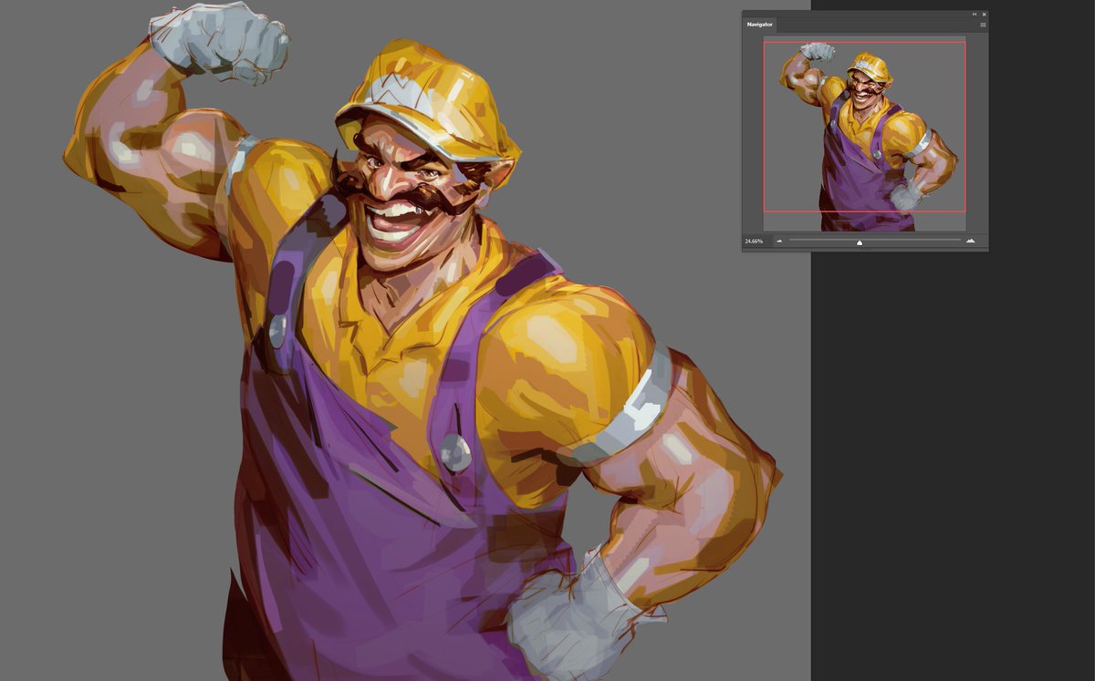Click the Navigator zoom out small-mountains icon
This screenshot has height=681, width=1095.
[779, 241]
